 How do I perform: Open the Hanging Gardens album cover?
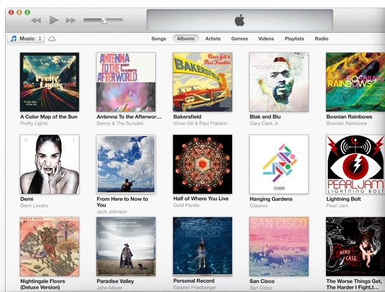pyautogui.click(x=279, y=164)
